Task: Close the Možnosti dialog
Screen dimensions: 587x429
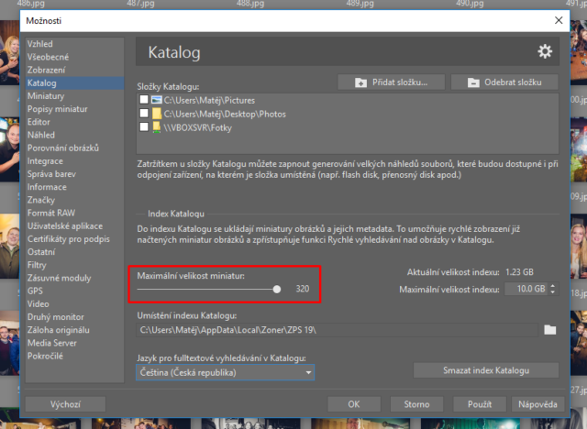Action: [x=559, y=20]
